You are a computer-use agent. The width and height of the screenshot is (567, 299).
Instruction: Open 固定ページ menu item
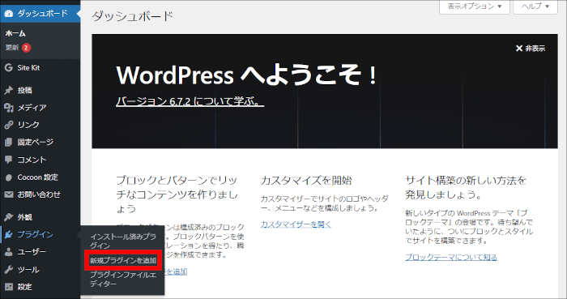click(x=40, y=142)
